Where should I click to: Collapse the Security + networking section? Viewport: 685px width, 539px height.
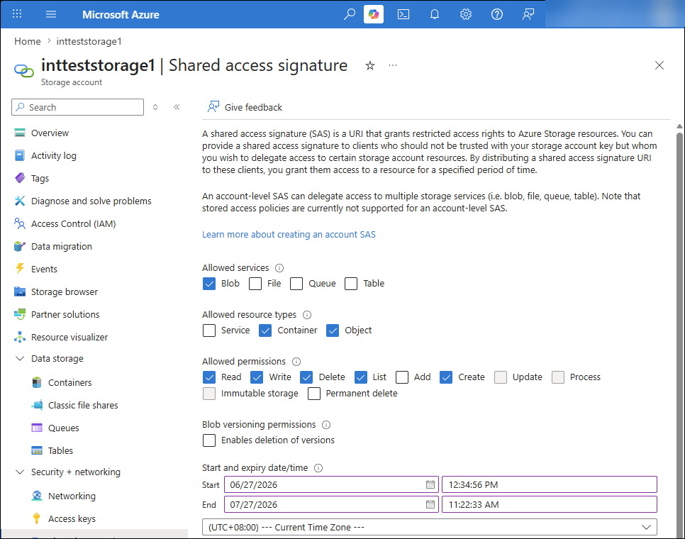click(20, 472)
